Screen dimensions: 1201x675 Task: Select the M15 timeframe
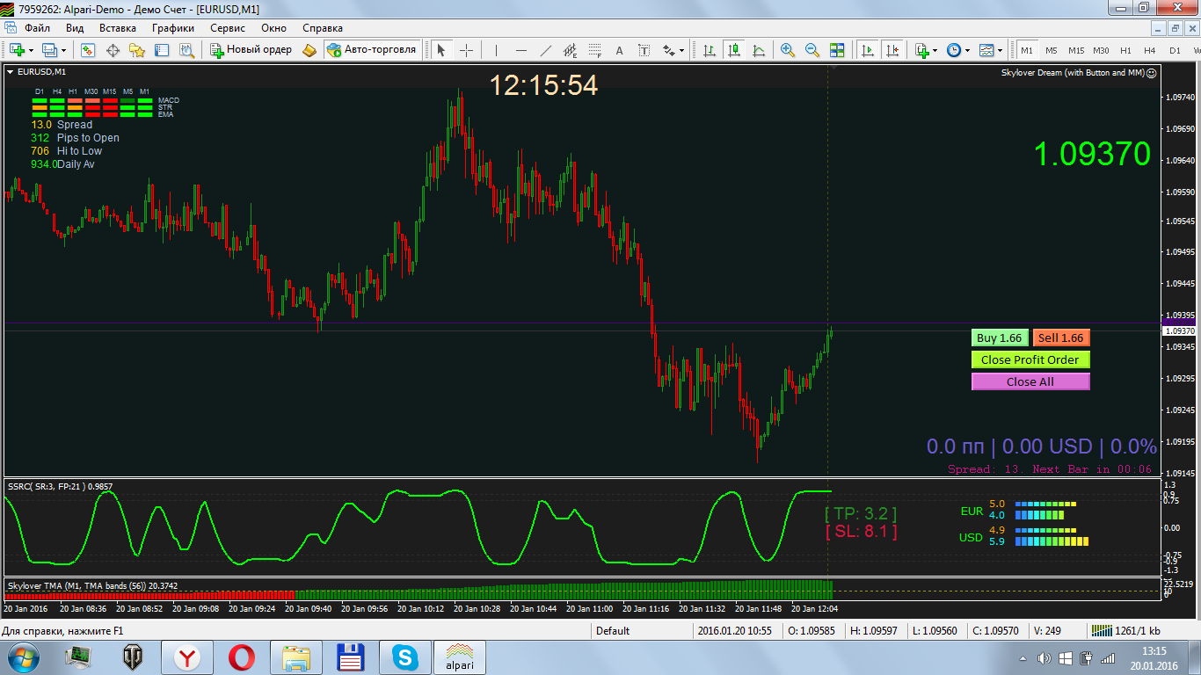[x=1076, y=50]
